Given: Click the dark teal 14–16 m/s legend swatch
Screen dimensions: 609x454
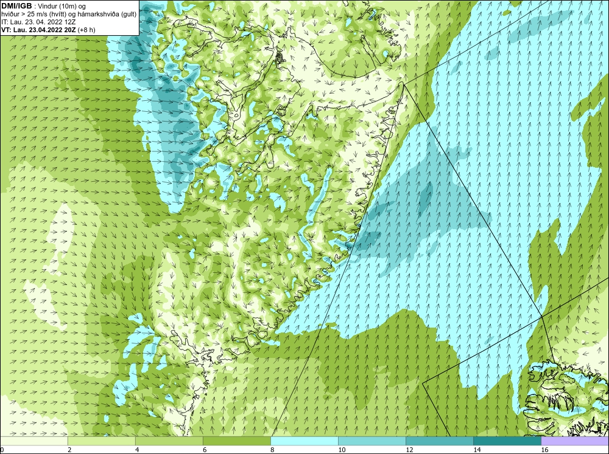Looking at the screenshot, I should point(507,441).
